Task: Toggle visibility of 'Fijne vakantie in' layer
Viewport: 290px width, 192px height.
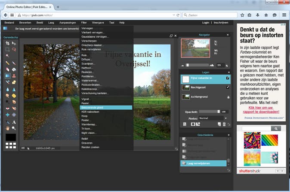Action: coord(228,78)
